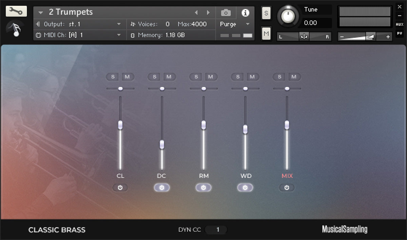The image size is (407, 240).
Task: Click the output level meter display
Action: [x=365, y=16]
